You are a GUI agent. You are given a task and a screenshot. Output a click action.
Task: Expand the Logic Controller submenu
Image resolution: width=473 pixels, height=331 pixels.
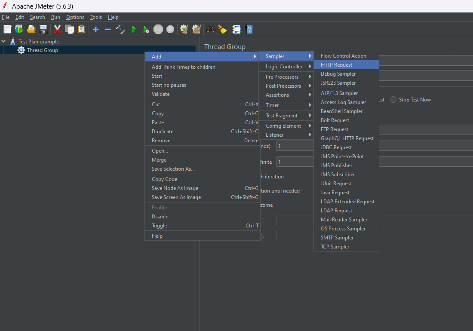[x=286, y=66]
